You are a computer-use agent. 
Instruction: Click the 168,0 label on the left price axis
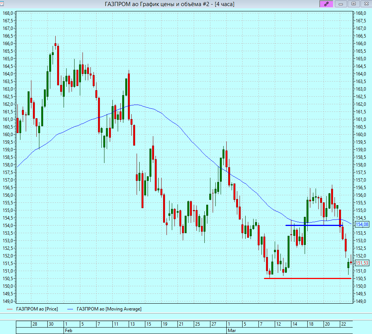[x=8, y=13]
